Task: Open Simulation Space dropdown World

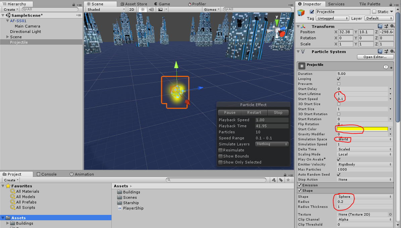Action: (x=364, y=139)
